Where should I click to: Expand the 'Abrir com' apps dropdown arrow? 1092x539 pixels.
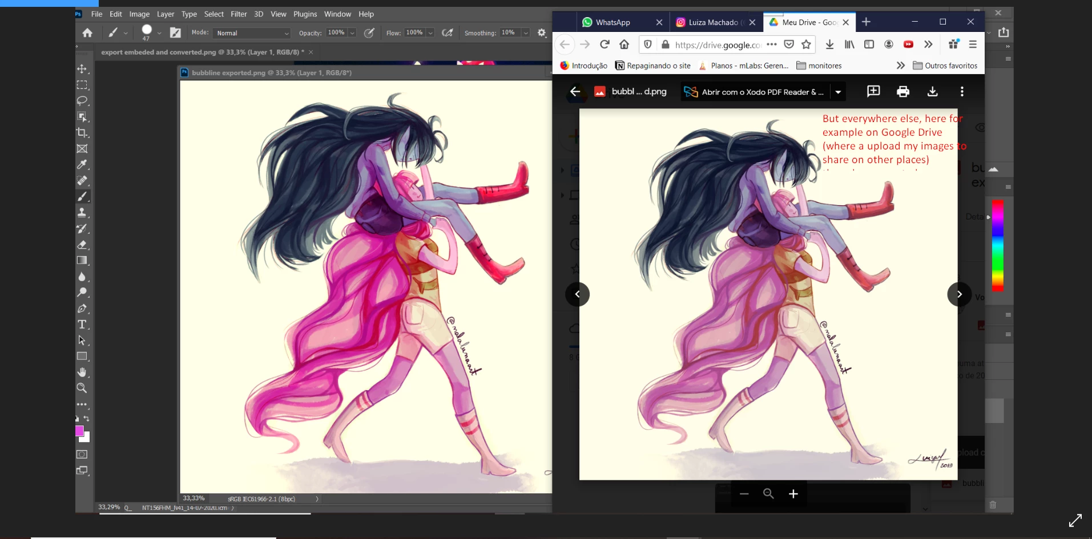[x=838, y=92]
